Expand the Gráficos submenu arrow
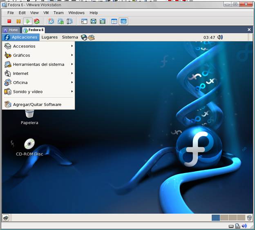 point(72,55)
